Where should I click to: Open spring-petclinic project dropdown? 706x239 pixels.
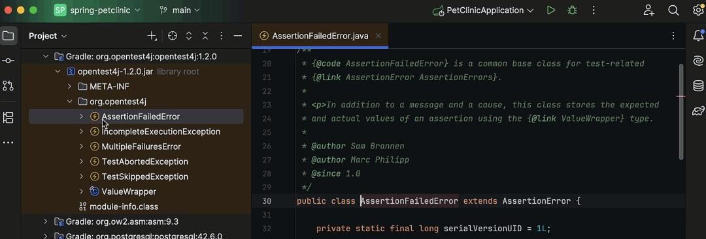pyautogui.click(x=97, y=10)
